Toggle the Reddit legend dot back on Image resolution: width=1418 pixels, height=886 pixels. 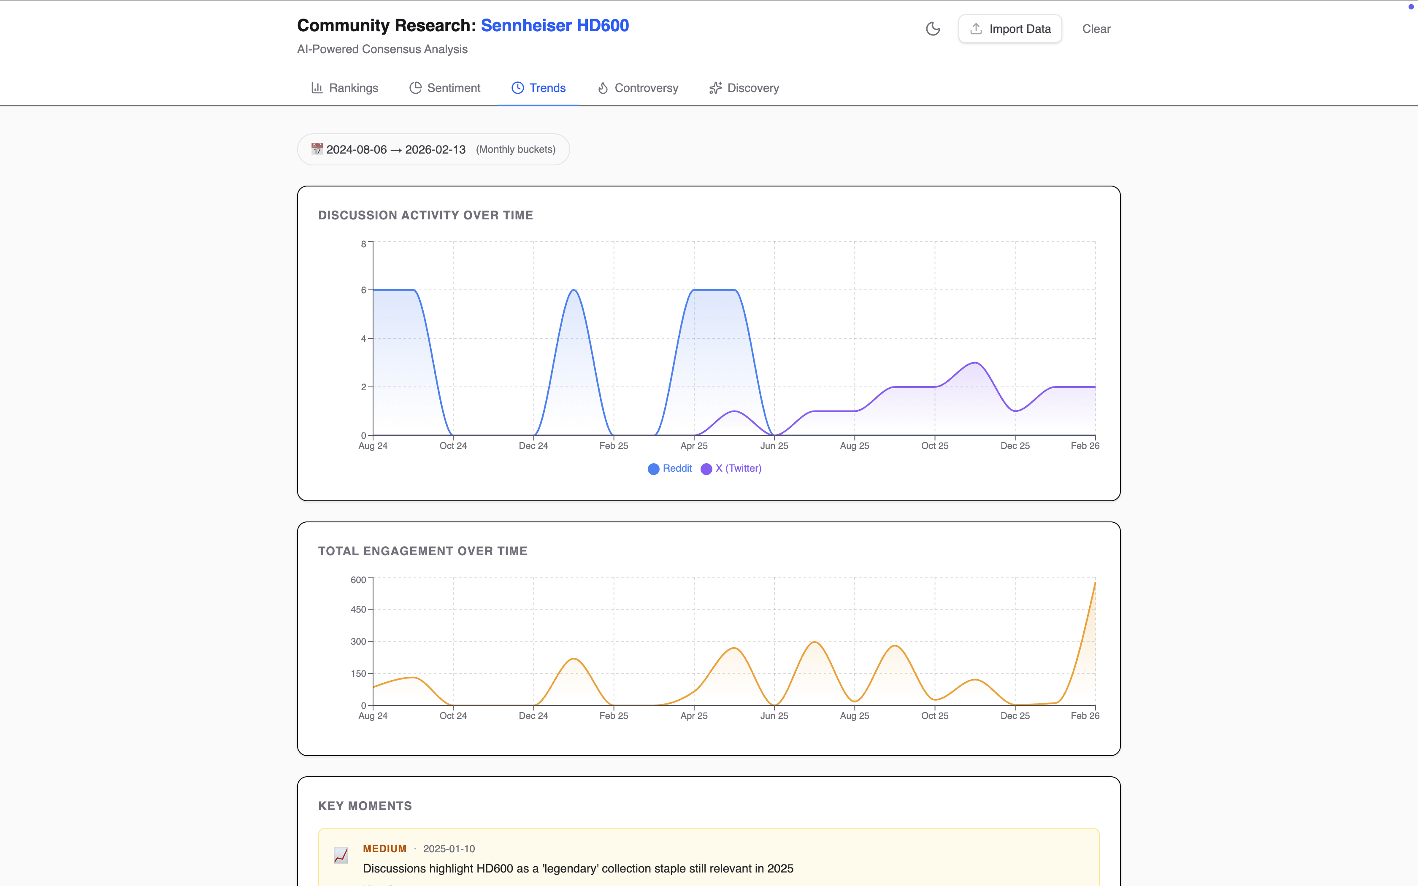click(653, 468)
